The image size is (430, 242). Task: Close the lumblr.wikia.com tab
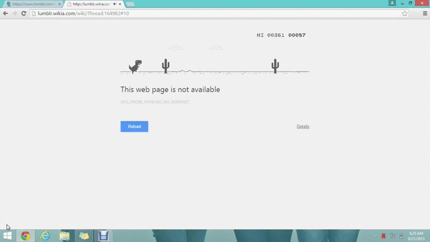tap(122, 4)
